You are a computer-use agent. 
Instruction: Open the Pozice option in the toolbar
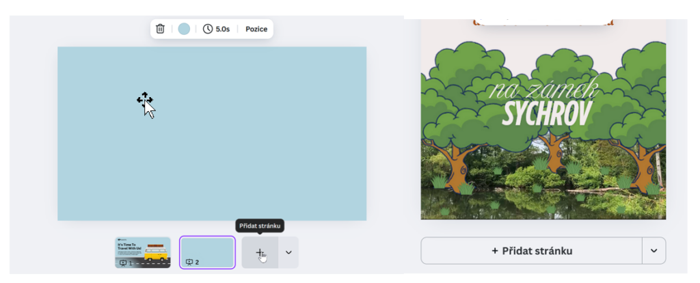256,29
